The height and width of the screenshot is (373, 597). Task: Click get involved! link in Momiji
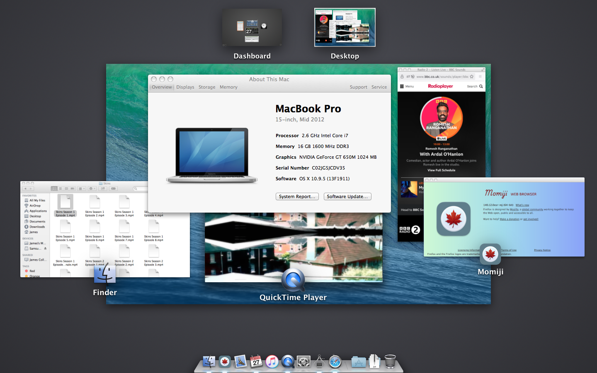(x=531, y=219)
